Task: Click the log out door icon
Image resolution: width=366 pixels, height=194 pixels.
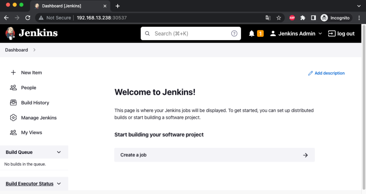Action: [x=332, y=33]
